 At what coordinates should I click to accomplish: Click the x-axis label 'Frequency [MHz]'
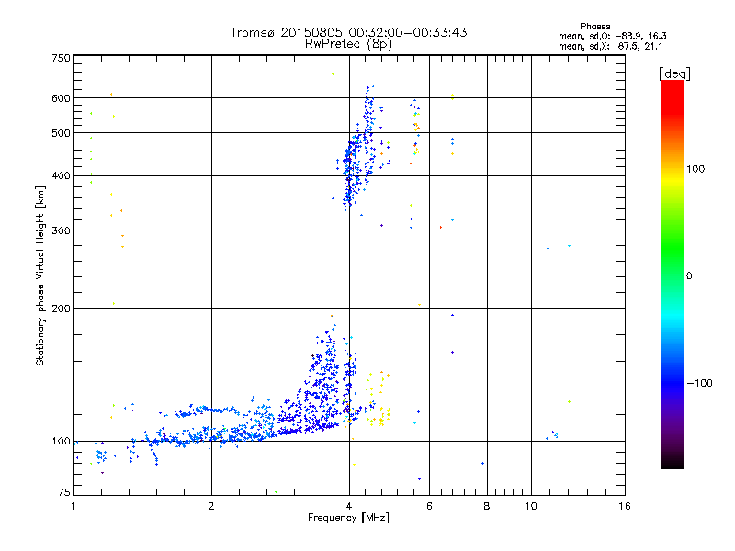click(x=348, y=518)
